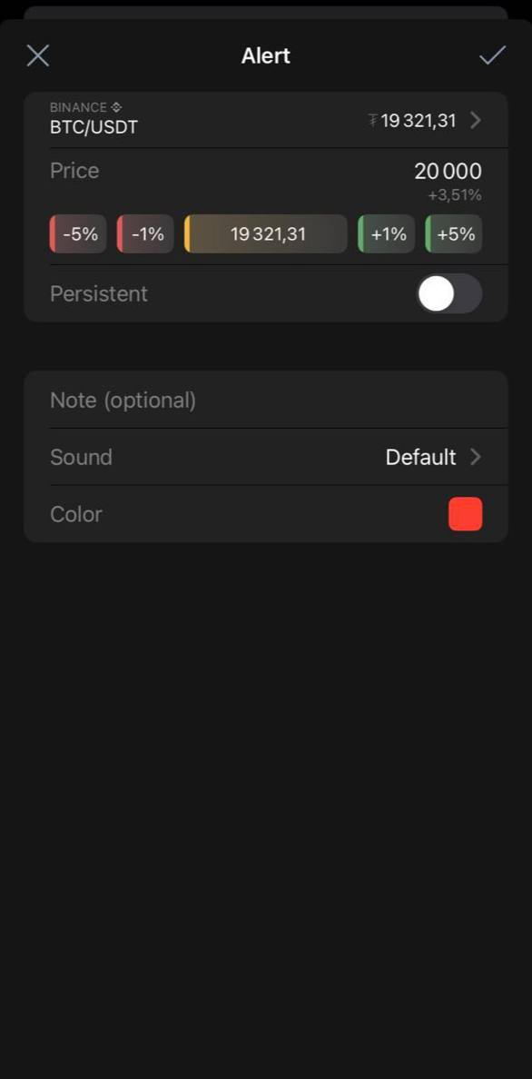Reset price to current 19 321,31
This screenshot has height=1079, width=532.
click(x=266, y=234)
